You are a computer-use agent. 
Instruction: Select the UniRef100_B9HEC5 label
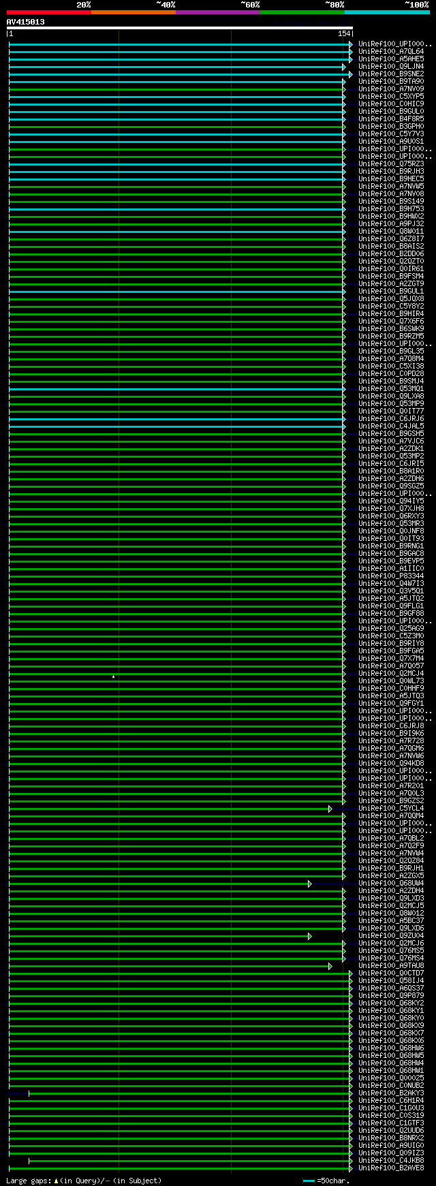coord(391,179)
